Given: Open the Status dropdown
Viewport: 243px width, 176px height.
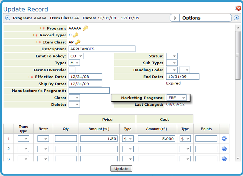Looking at the screenshot, I should (x=172, y=56).
